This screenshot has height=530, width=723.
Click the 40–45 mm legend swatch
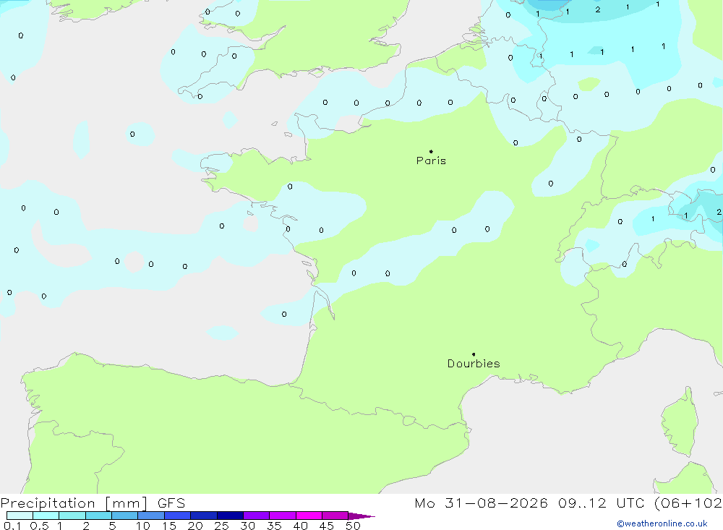pyautogui.click(x=309, y=516)
